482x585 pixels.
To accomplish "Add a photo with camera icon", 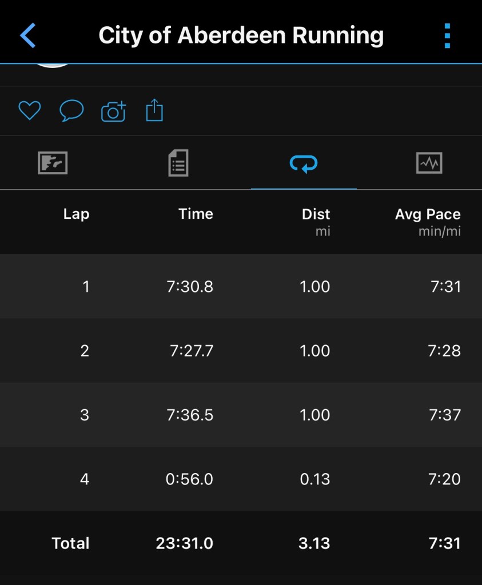I will pos(113,111).
